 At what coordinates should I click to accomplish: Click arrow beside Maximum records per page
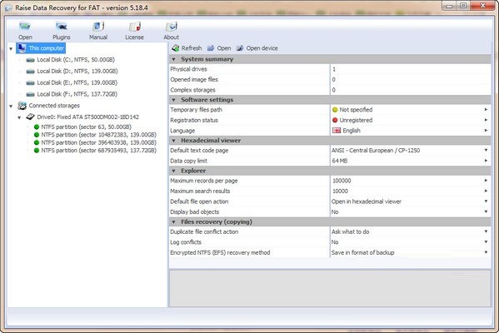click(486, 181)
